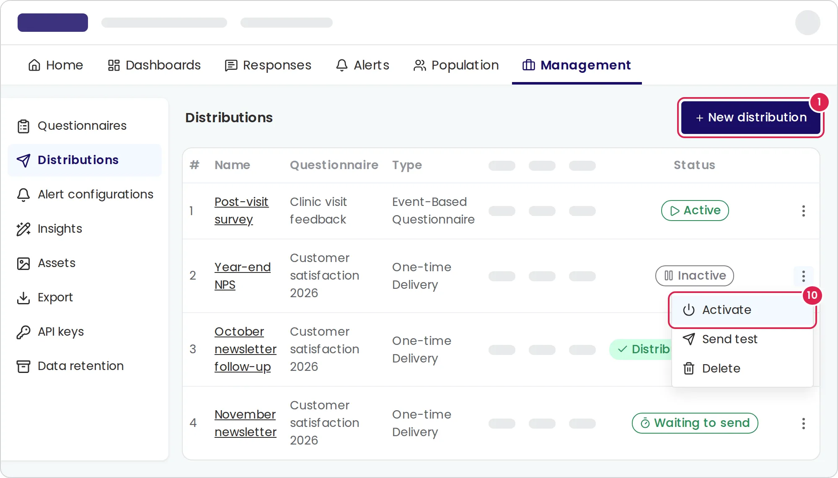This screenshot has width=838, height=478.
Task: Open the Responses tab
Action: pos(268,65)
